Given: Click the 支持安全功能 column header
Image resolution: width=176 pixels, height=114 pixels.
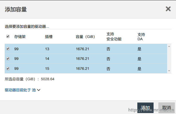Looking at the screenshot, I should [x=114, y=37].
